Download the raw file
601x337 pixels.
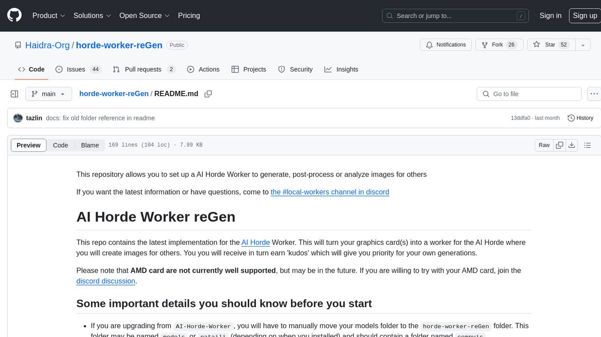(571, 145)
